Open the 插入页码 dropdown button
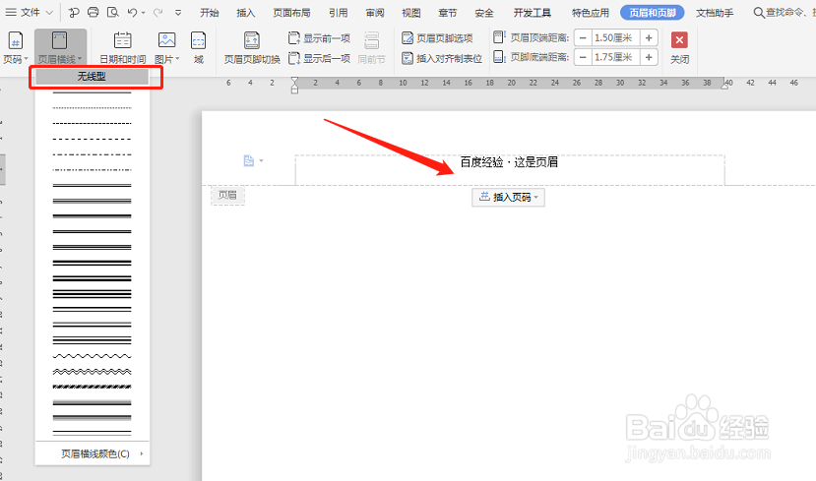The height and width of the screenshot is (481, 816). pos(509,197)
